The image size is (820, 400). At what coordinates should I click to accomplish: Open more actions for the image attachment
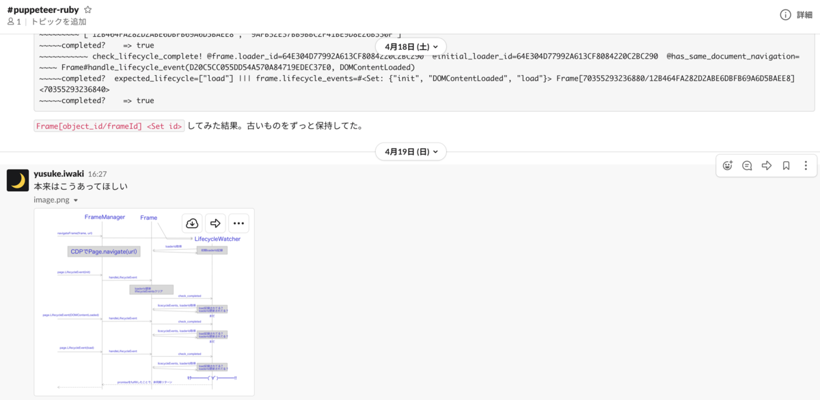(x=238, y=223)
